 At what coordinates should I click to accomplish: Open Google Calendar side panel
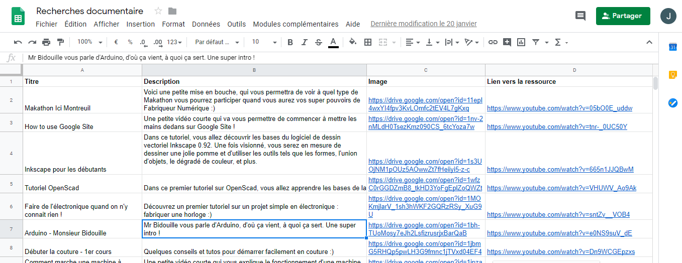pos(673,47)
